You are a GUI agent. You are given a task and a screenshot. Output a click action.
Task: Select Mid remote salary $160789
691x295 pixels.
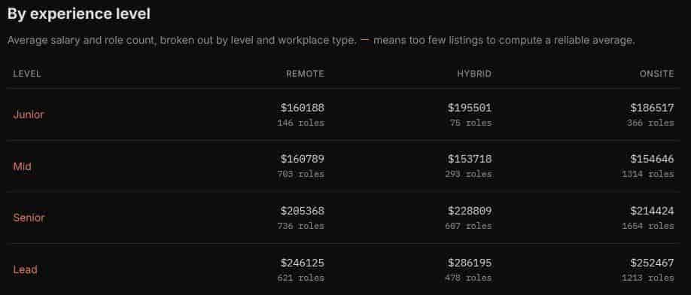tap(303, 159)
